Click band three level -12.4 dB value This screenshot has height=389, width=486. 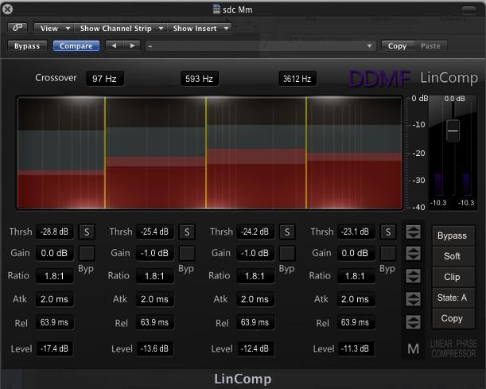[255, 348]
